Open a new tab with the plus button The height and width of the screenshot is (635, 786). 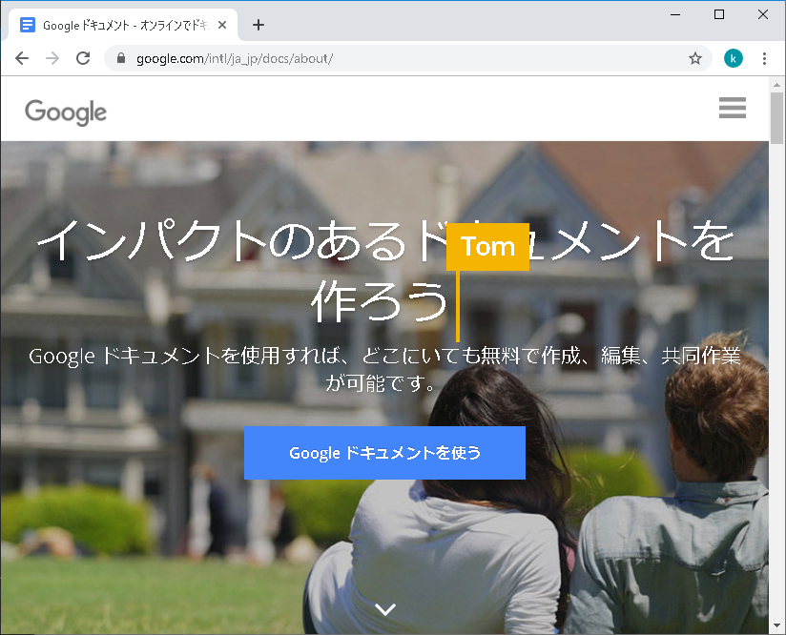[258, 25]
